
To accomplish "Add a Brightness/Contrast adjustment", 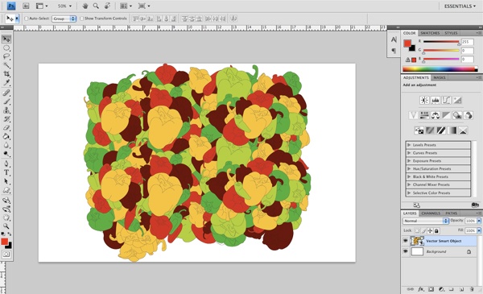I will click(424, 100).
